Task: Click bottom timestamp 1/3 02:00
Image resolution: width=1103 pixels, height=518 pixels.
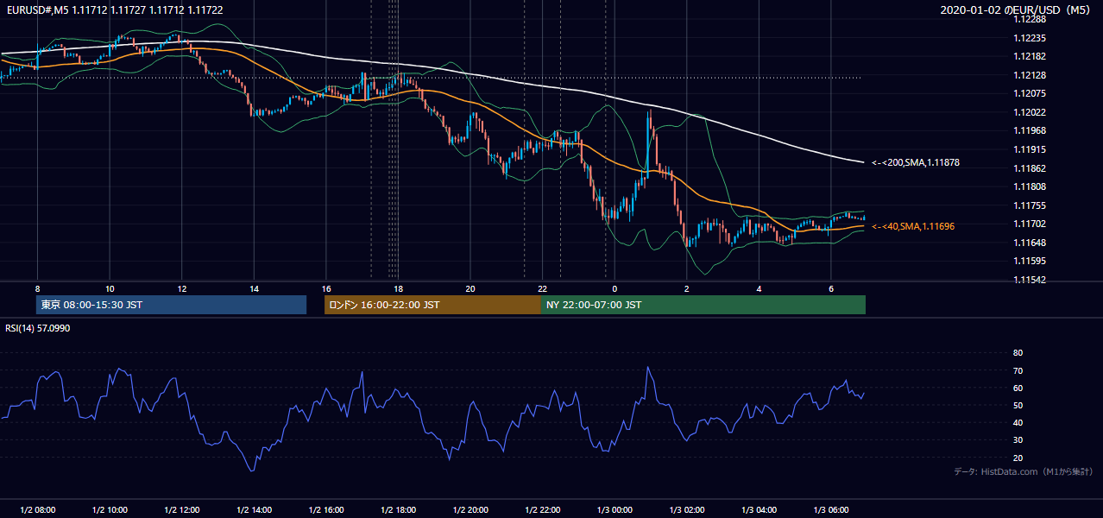Action: [x=687, y=510]
